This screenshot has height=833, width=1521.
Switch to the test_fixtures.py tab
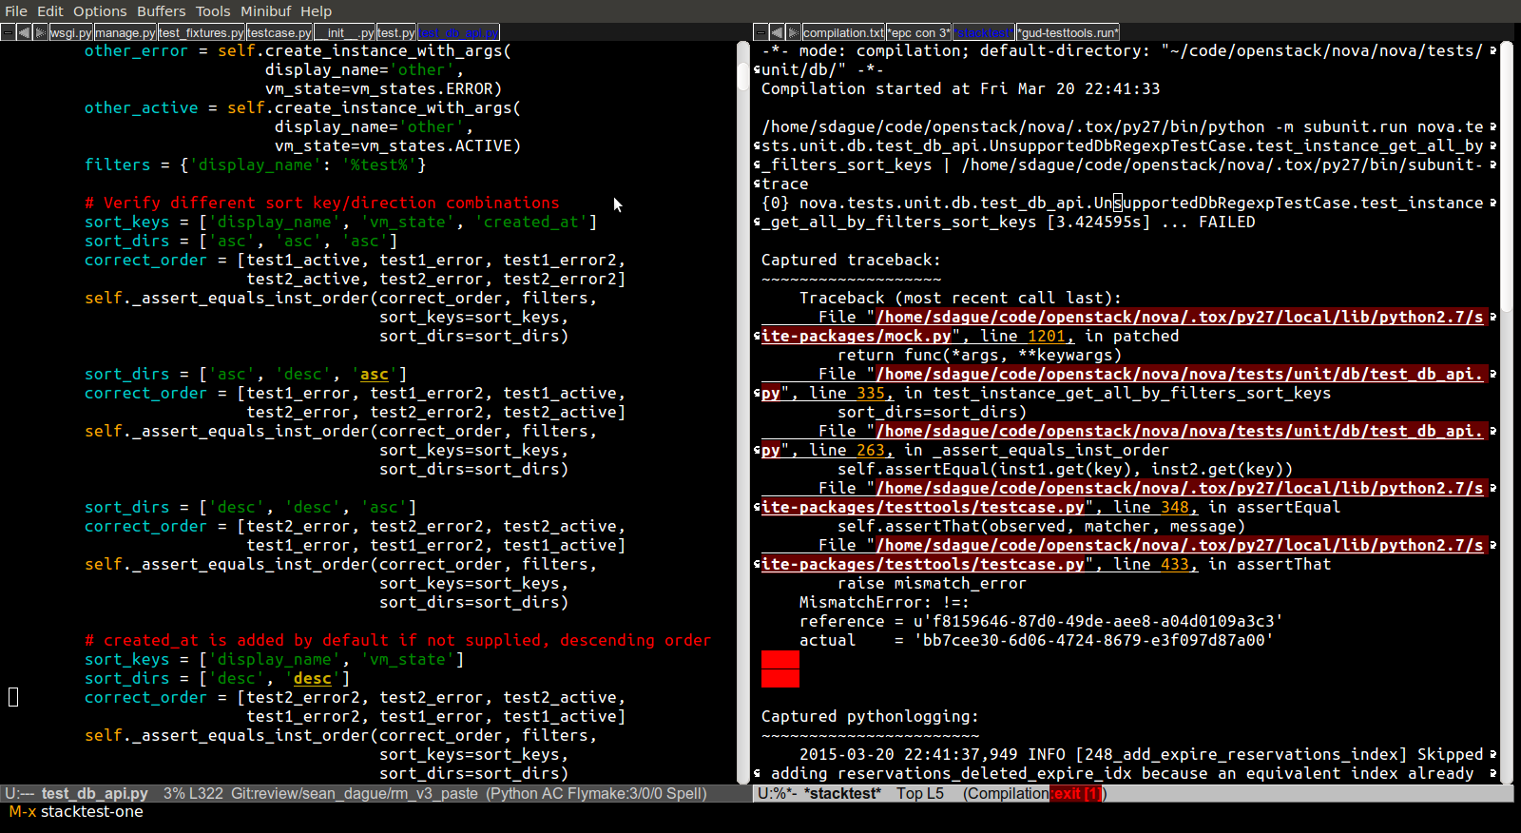point(202,32)
